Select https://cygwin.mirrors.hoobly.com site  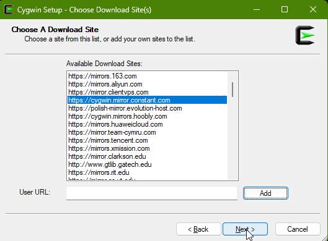pos(148,116)
